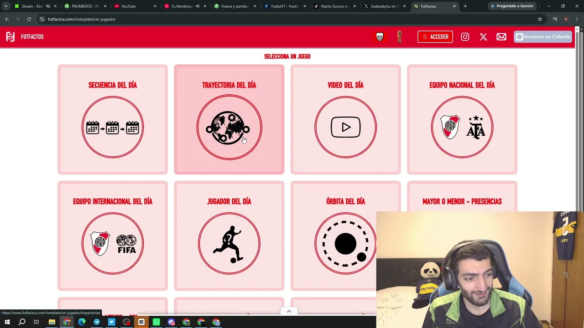Launch the Video del Día game

click(x=345, y=119)
